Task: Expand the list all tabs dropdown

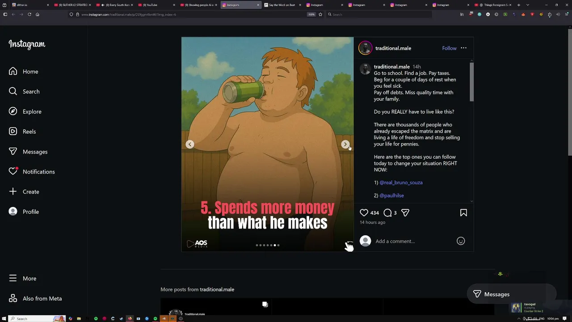Action: (x=528, y=5)
